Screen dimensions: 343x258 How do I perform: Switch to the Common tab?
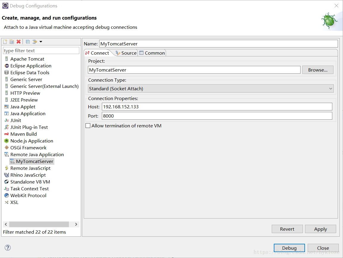152,53
